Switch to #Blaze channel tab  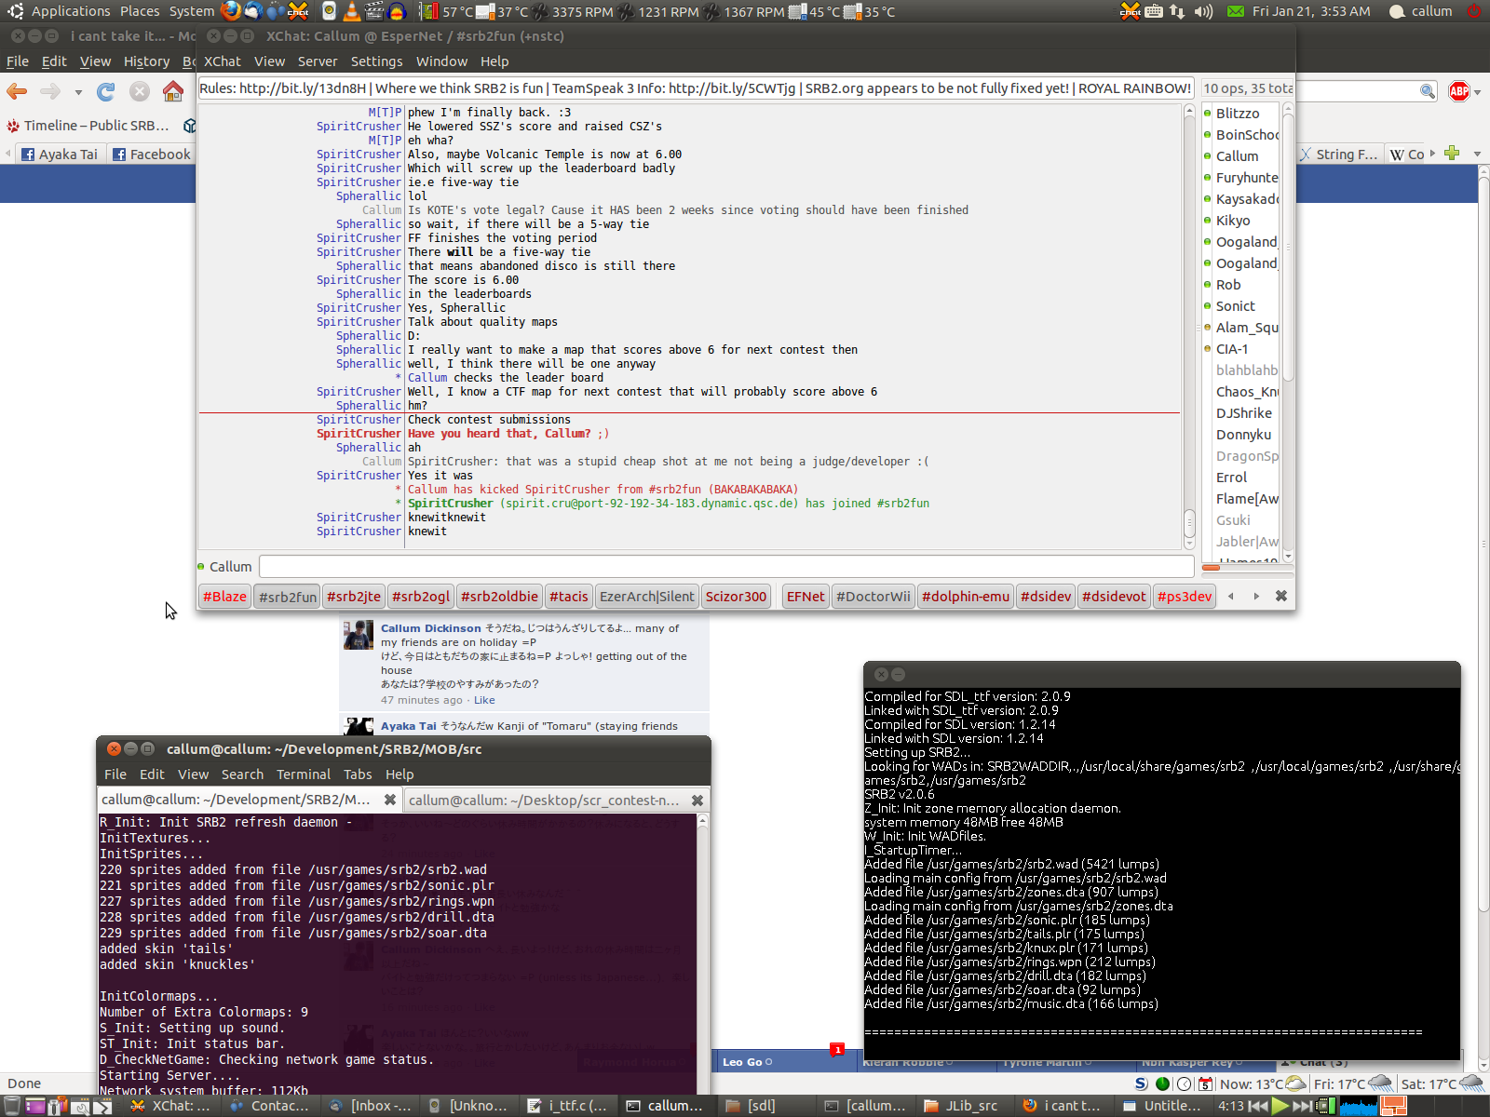(x=224, y=597)
